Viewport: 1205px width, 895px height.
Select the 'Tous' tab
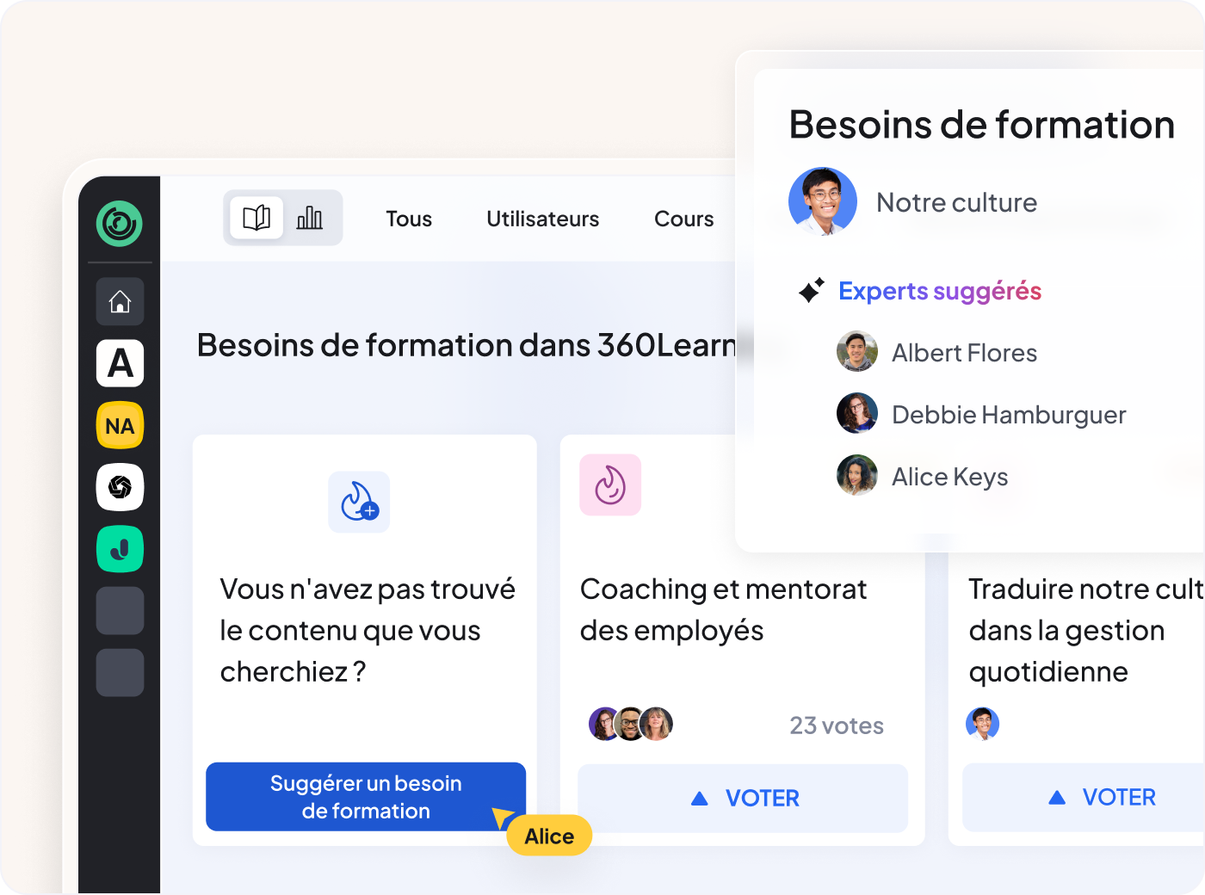tap(409, 219)
